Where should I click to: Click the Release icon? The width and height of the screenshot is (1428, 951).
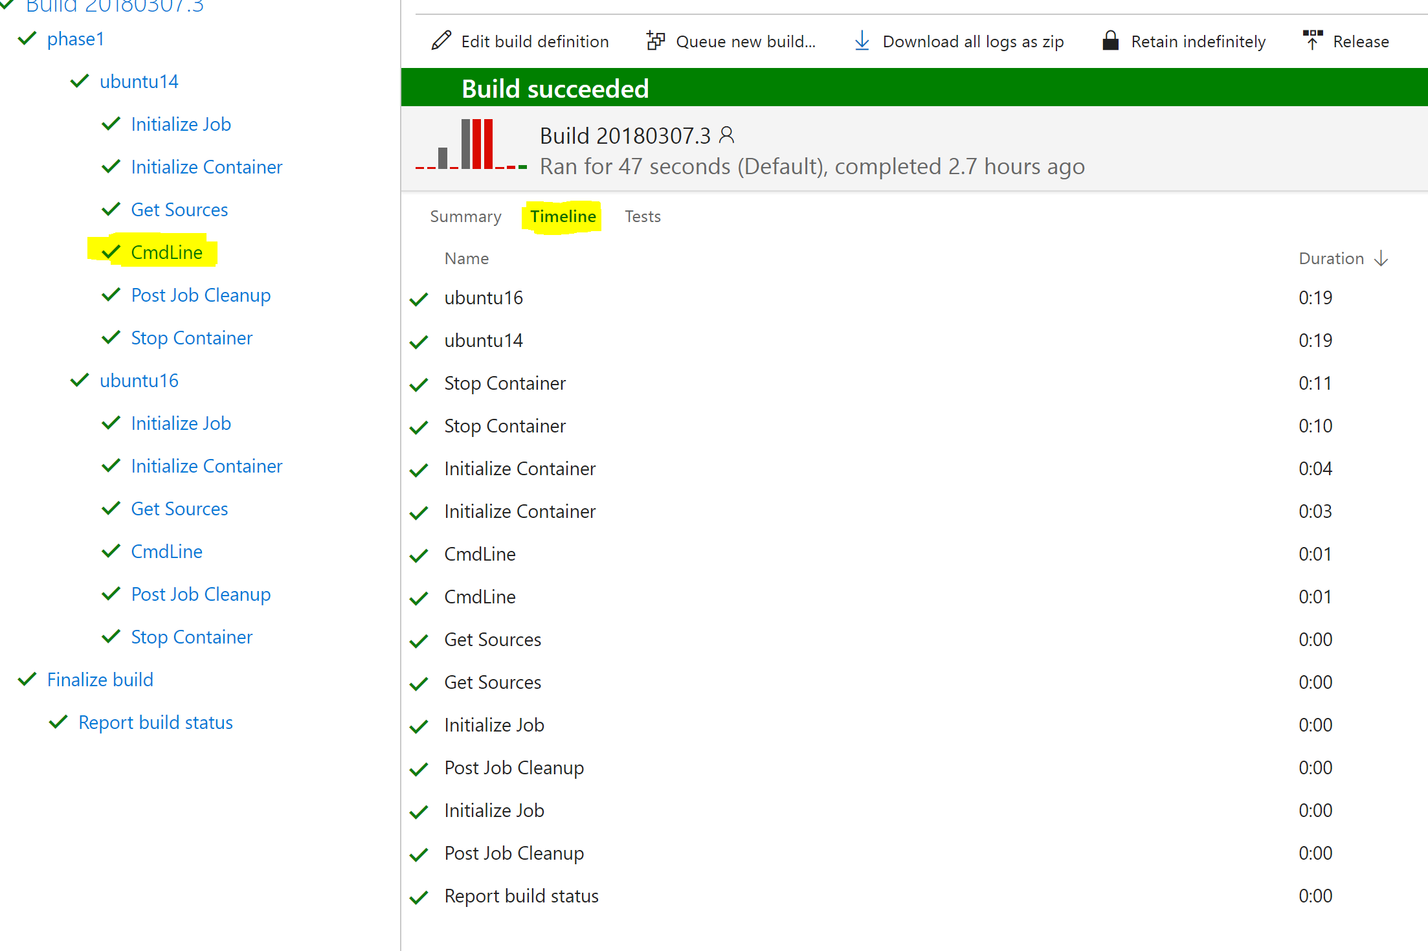tap(1313, 40)
